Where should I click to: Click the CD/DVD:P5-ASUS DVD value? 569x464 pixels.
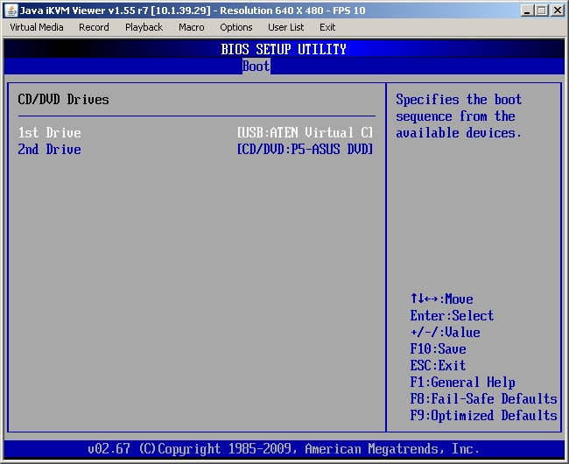(x=305, y=149)
